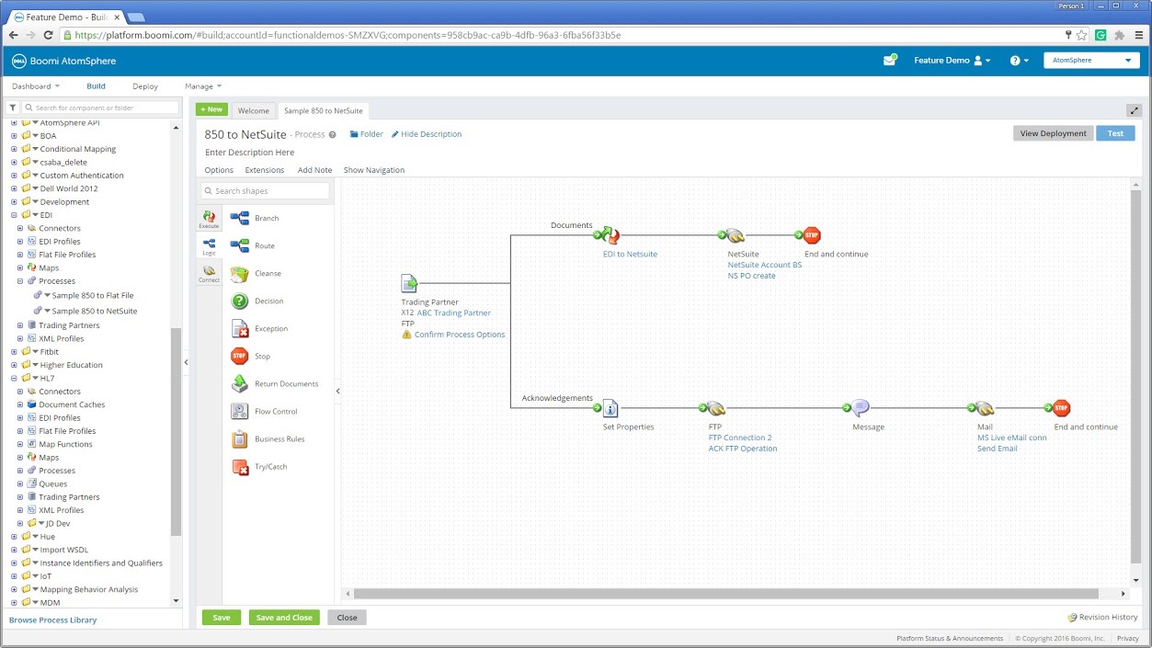Viewport: 1152px width, 648px height.
Task: Open the messages envelope notification icon
Action: click(890, 61)
